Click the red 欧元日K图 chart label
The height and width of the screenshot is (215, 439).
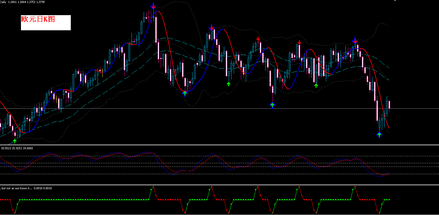click(x=38, y=19)
